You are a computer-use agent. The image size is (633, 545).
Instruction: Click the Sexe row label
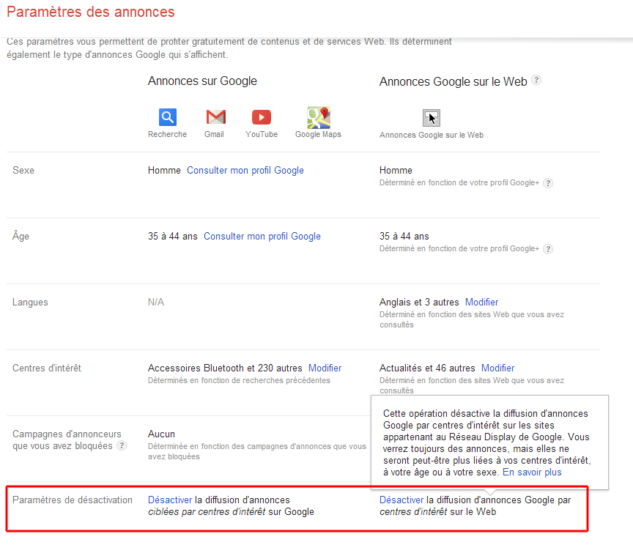(x=23, y=171)
